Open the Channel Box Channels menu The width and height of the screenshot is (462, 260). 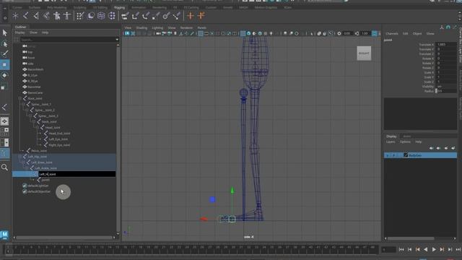click(392, 34)
